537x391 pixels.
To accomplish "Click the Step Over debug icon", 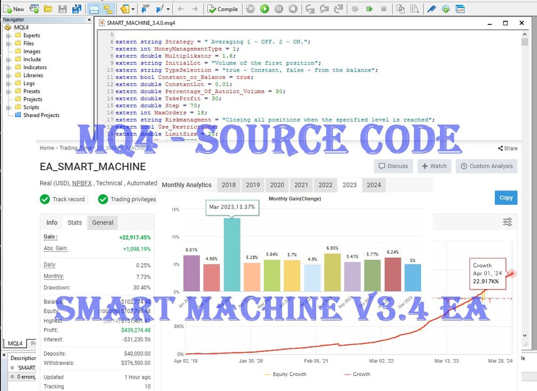I will pos(324,9).
